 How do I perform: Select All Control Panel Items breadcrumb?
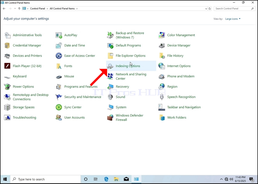[x=62, y=9]
